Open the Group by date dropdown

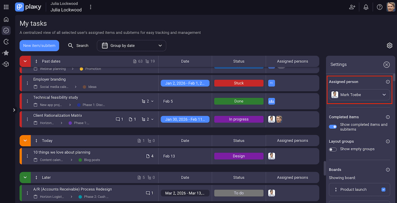131,46
